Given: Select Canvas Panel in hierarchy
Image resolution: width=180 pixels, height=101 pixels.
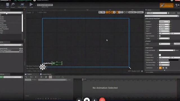Looking at the screenshot, I should point(4,49).
